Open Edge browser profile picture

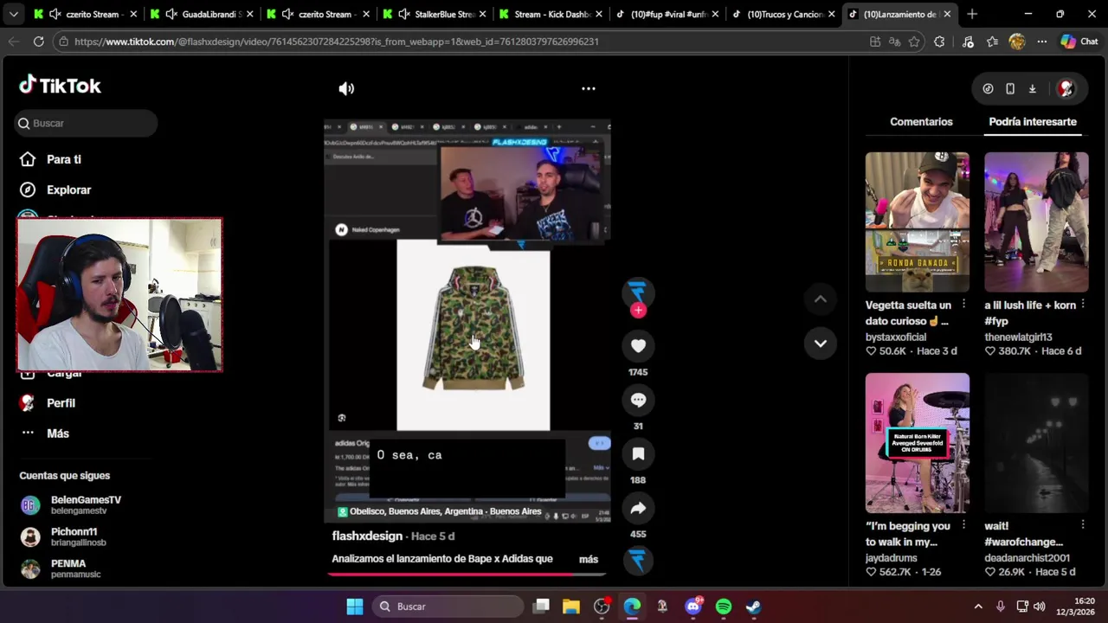1017,42
